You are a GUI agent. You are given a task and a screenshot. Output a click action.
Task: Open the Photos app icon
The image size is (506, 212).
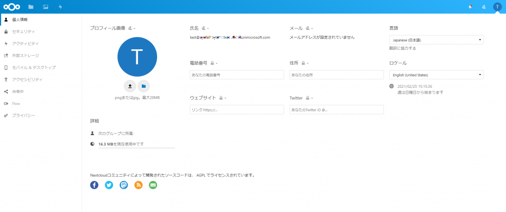click(45, 7)
